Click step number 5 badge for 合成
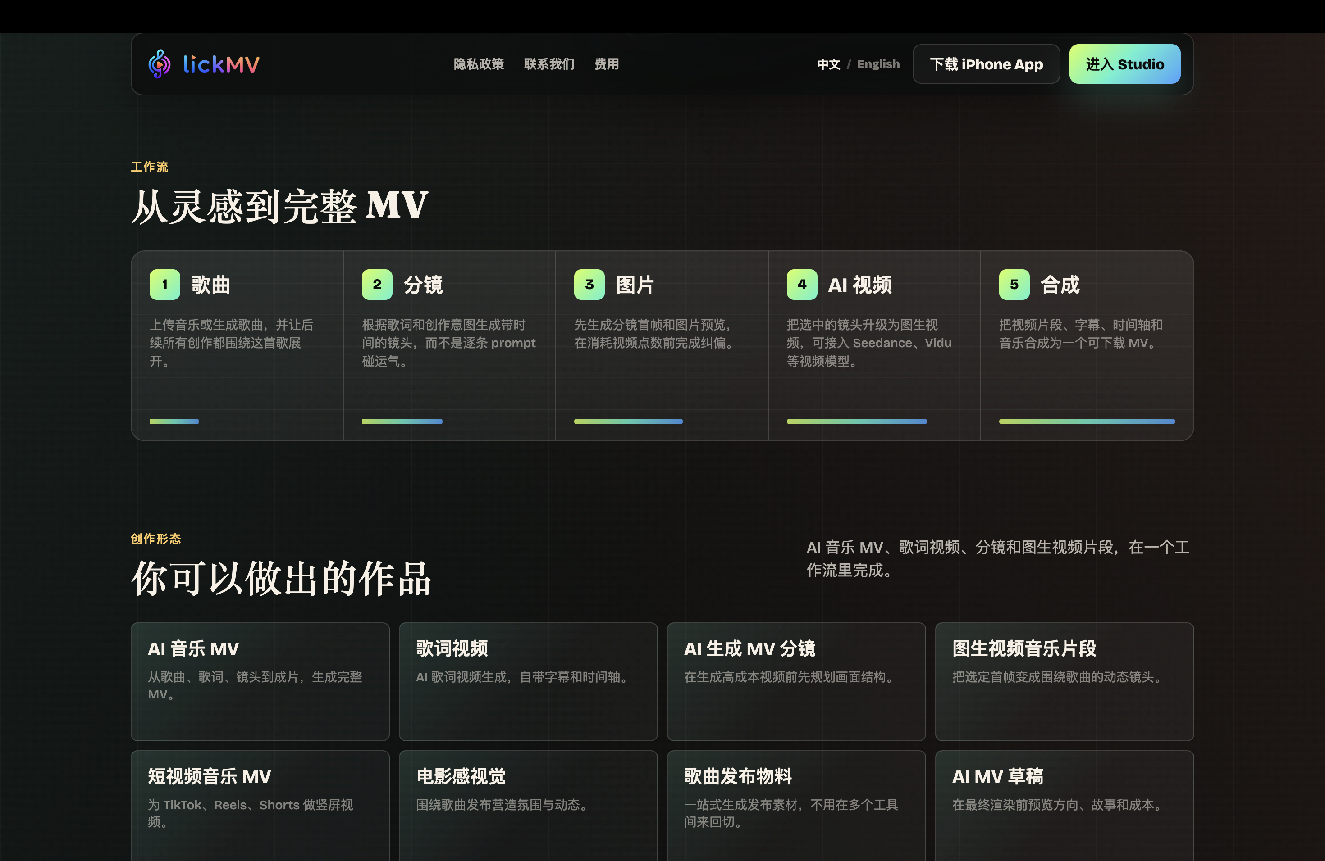Image resolution: width=1325 pixels, height=861 pixels. pyautogui.click(x=1014, y=285)
